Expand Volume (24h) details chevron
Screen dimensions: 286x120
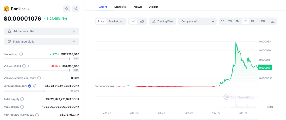pos(29,66)
